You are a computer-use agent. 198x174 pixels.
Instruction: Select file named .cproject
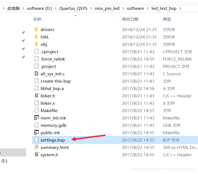[x=49, y=52]
